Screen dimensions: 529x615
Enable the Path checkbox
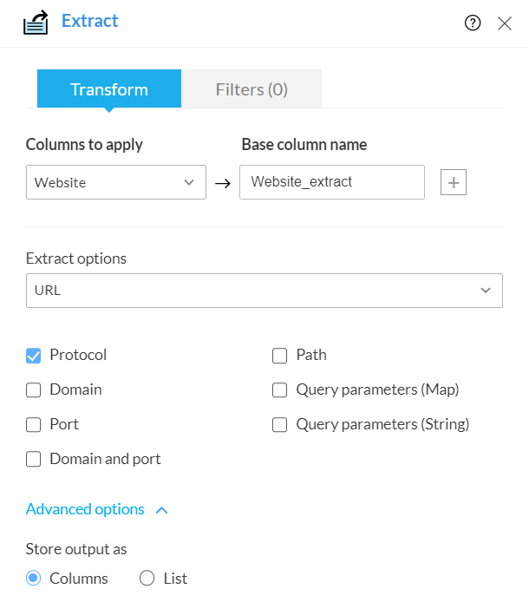[x=280, y=356]
